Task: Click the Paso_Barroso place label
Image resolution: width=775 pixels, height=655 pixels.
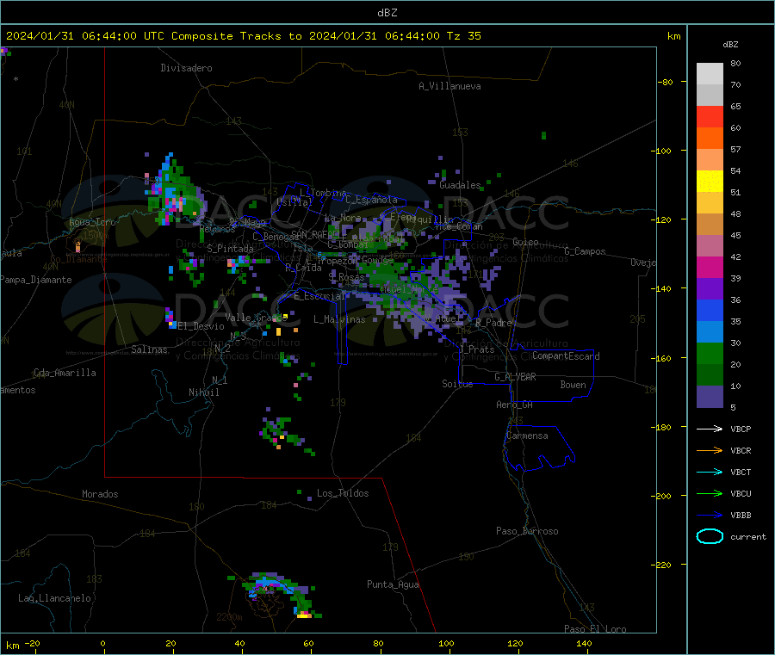Action: click(527, 531)
